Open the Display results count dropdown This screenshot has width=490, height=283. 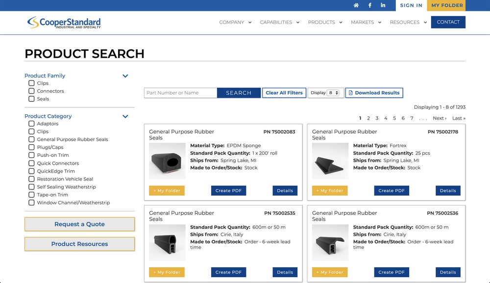click(x=333, y=93)
